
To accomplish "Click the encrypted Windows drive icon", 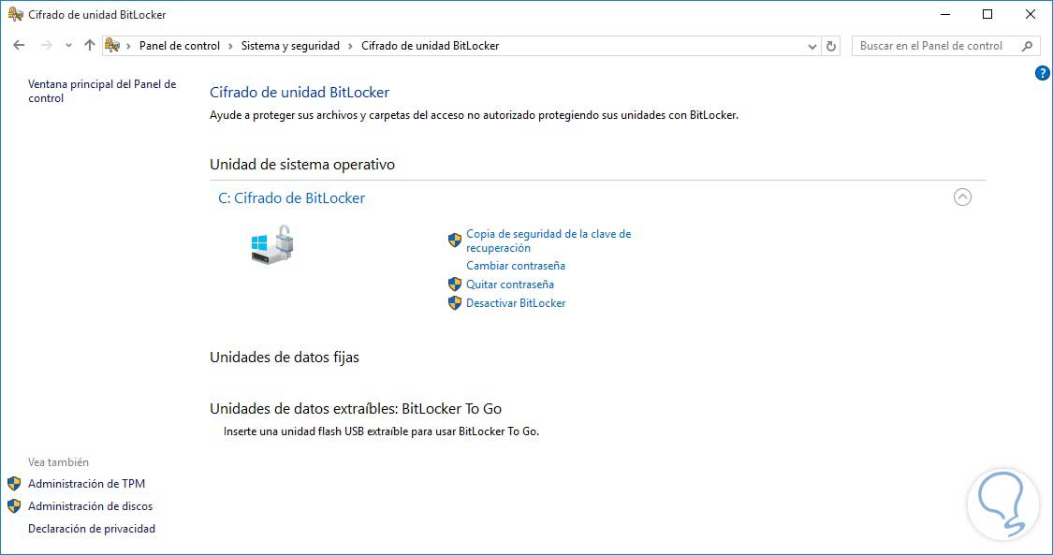I will coord(272,243).
